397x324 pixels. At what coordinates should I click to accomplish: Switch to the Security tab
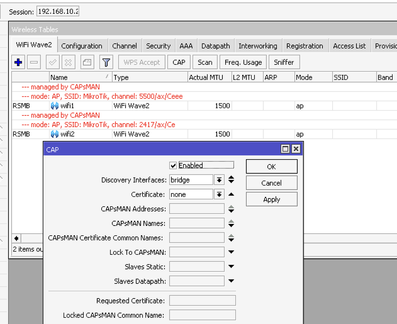[x=158, y=46]
